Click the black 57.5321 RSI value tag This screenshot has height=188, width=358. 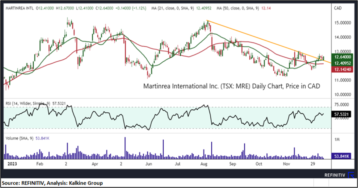[341, 114]
